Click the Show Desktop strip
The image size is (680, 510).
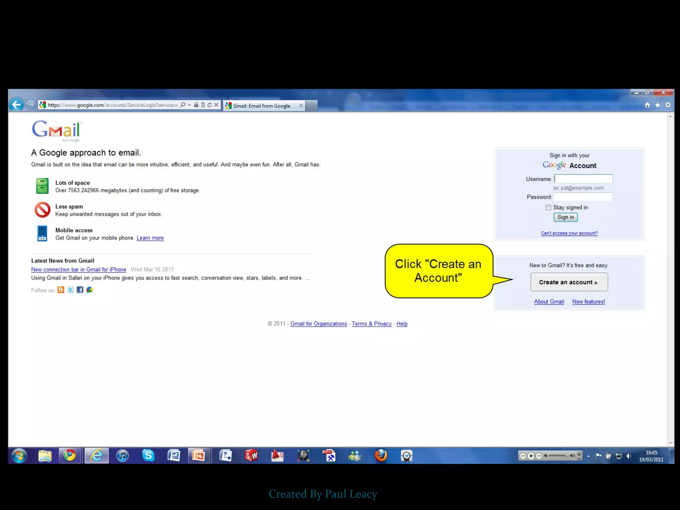click(x=671, y=456)
